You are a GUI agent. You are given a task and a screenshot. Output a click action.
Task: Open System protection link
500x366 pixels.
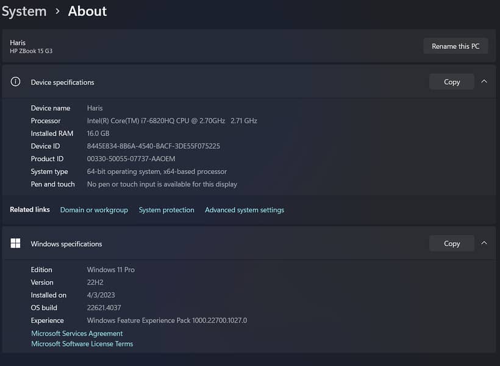[x=166, y=210]
